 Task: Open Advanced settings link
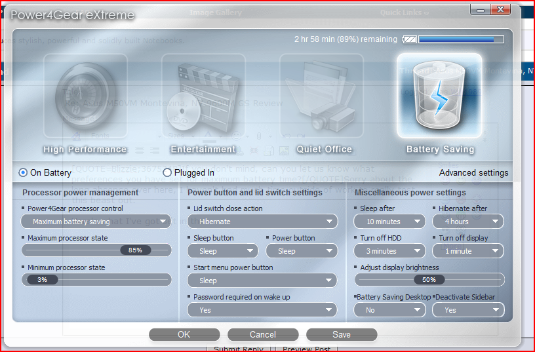tap(473, 172)
